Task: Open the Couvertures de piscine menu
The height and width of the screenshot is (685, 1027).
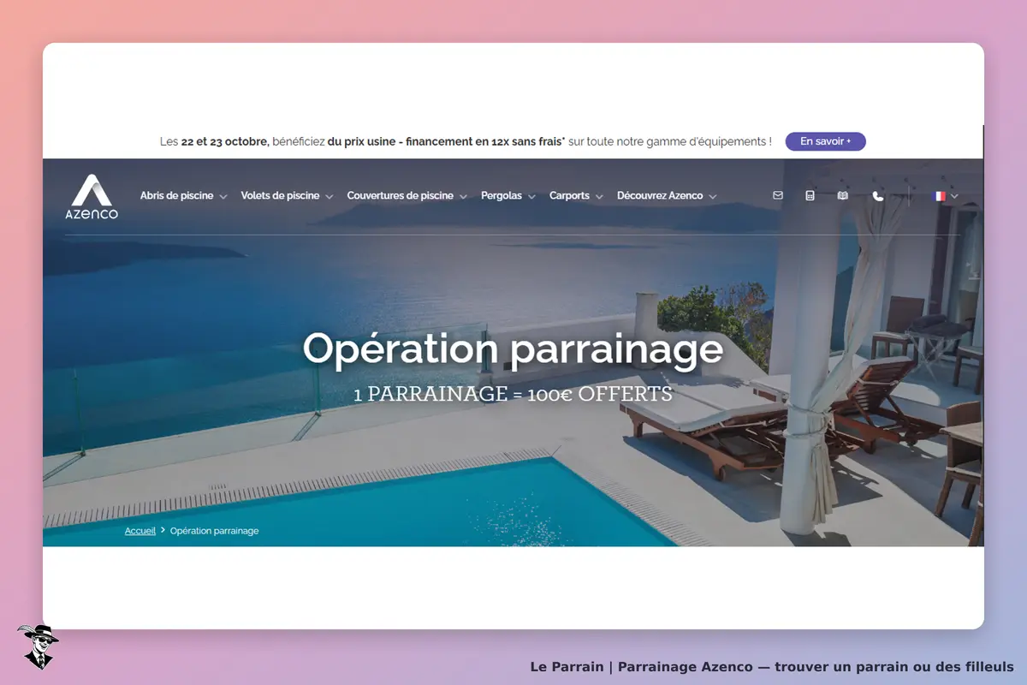Action: click(400, 195)
